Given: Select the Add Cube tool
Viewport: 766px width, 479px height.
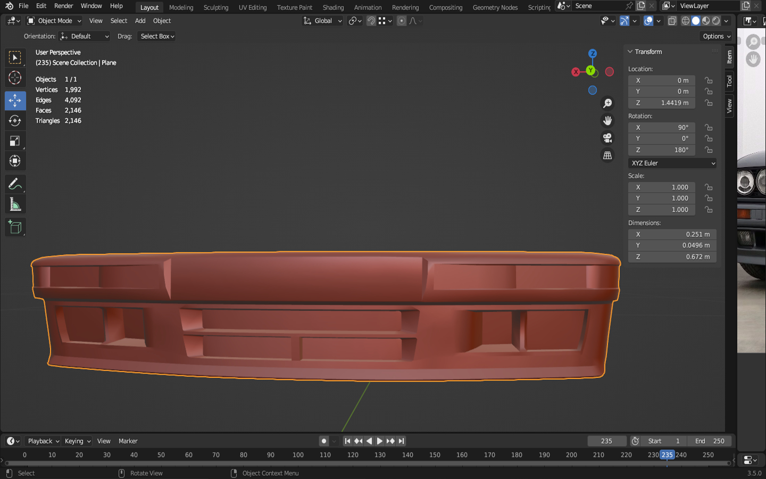Looking at the screenshot, I should coord(15,228).
